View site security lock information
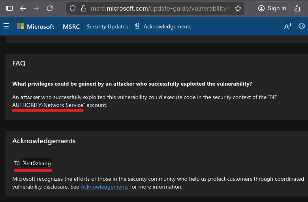This screenshot has width=308, height=202. [x=83, y=8]
